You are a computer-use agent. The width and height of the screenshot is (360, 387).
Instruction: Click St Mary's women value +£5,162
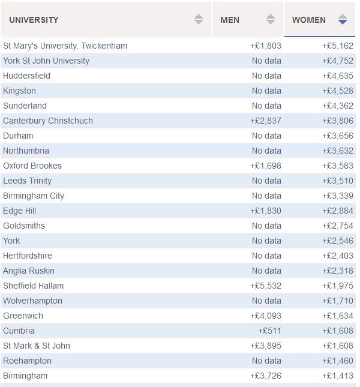338,46
